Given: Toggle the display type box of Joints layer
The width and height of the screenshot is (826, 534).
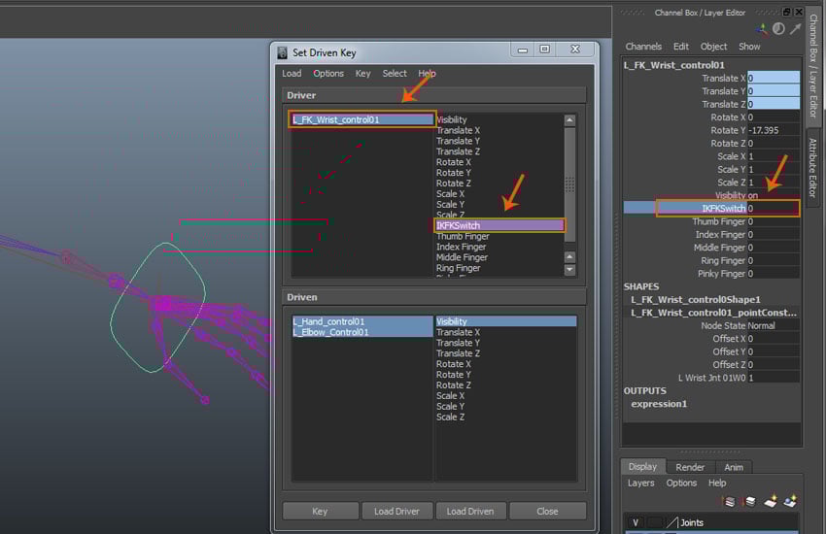Looking at the screenshot, I should [655, 522].
